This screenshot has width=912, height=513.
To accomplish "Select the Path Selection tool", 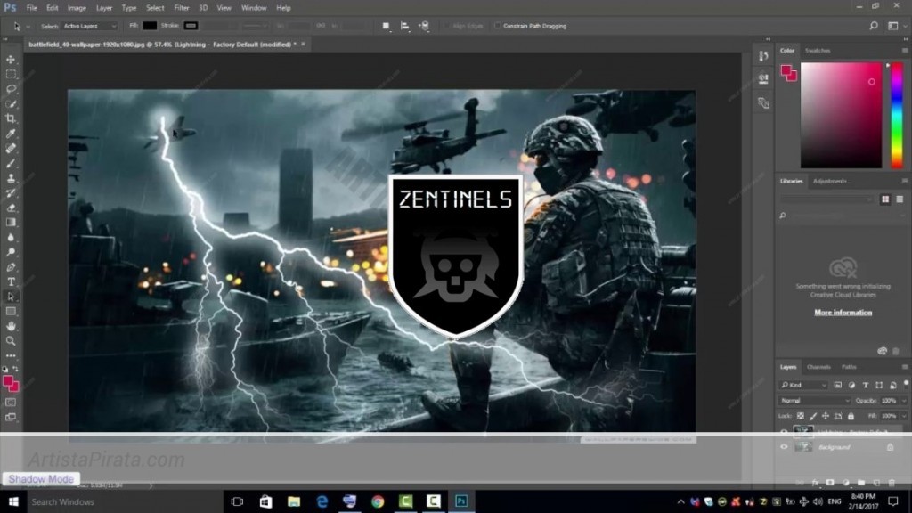I will (11, 297).
